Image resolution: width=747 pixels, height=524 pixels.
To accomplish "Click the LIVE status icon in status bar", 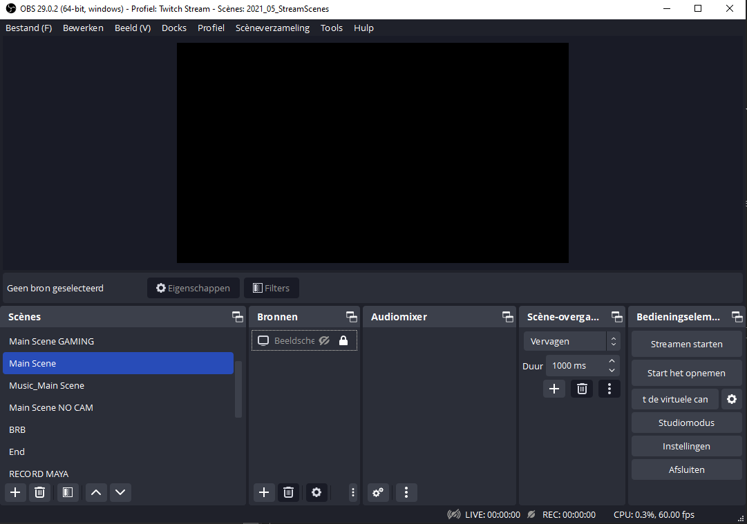I will [454, 514].
